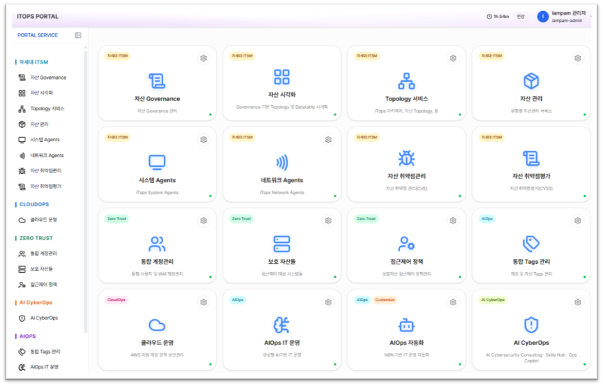603x386 pixels.
Task: Click the bug icon of 자산 취약점관리 card
Action: coord(407,158)
